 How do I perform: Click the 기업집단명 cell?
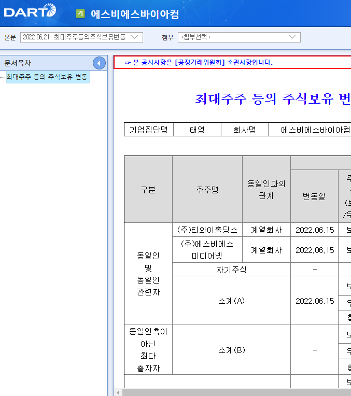click(149, 130)
